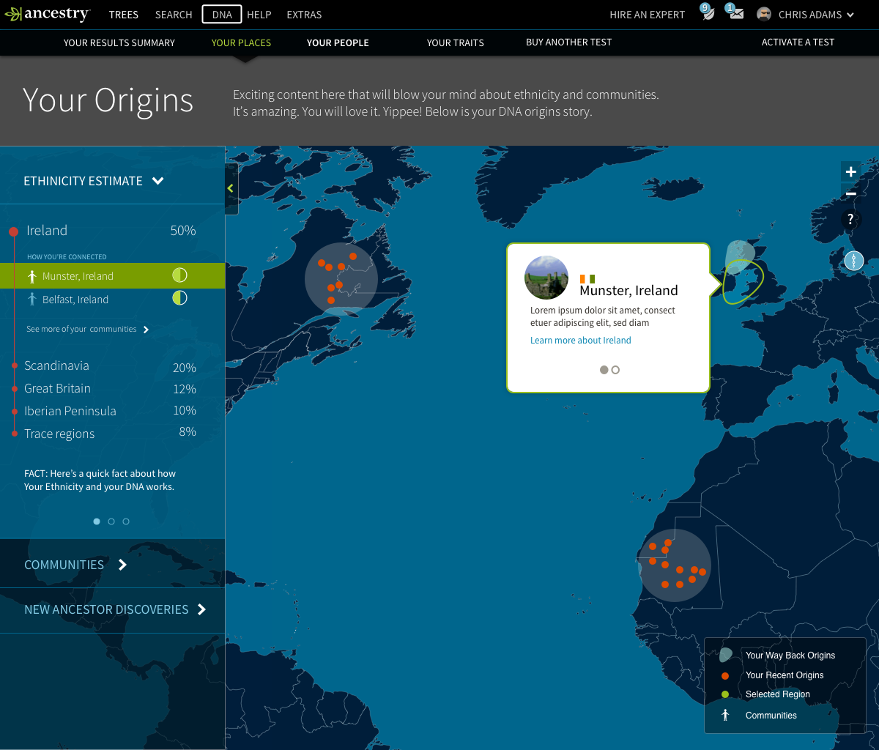Go to Your Results Summary tab
Screen dimensions: 879x750
click(119, 42)
